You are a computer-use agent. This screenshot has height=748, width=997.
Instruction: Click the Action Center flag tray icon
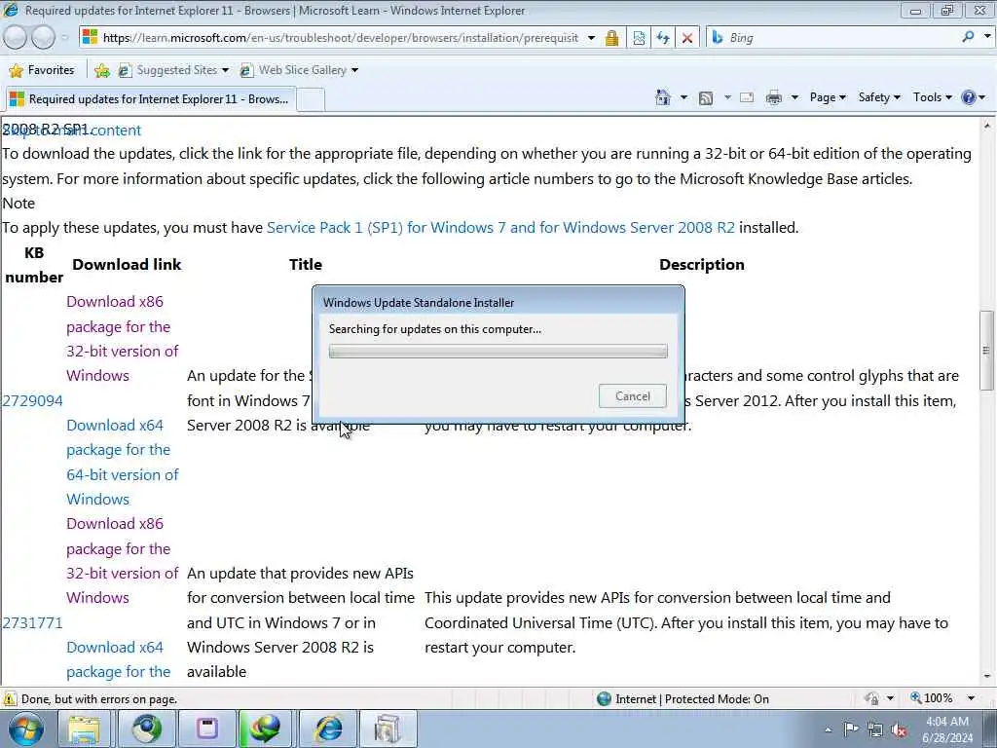tap(851, 729)
